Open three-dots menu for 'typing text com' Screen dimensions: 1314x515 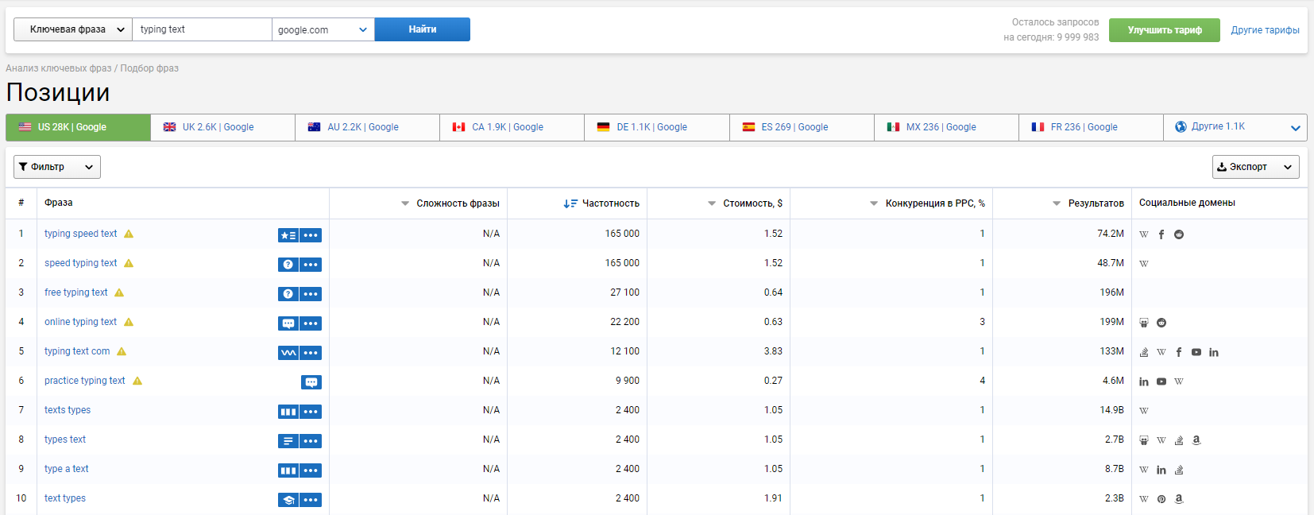pyautogui.click(x=311, y=353)
